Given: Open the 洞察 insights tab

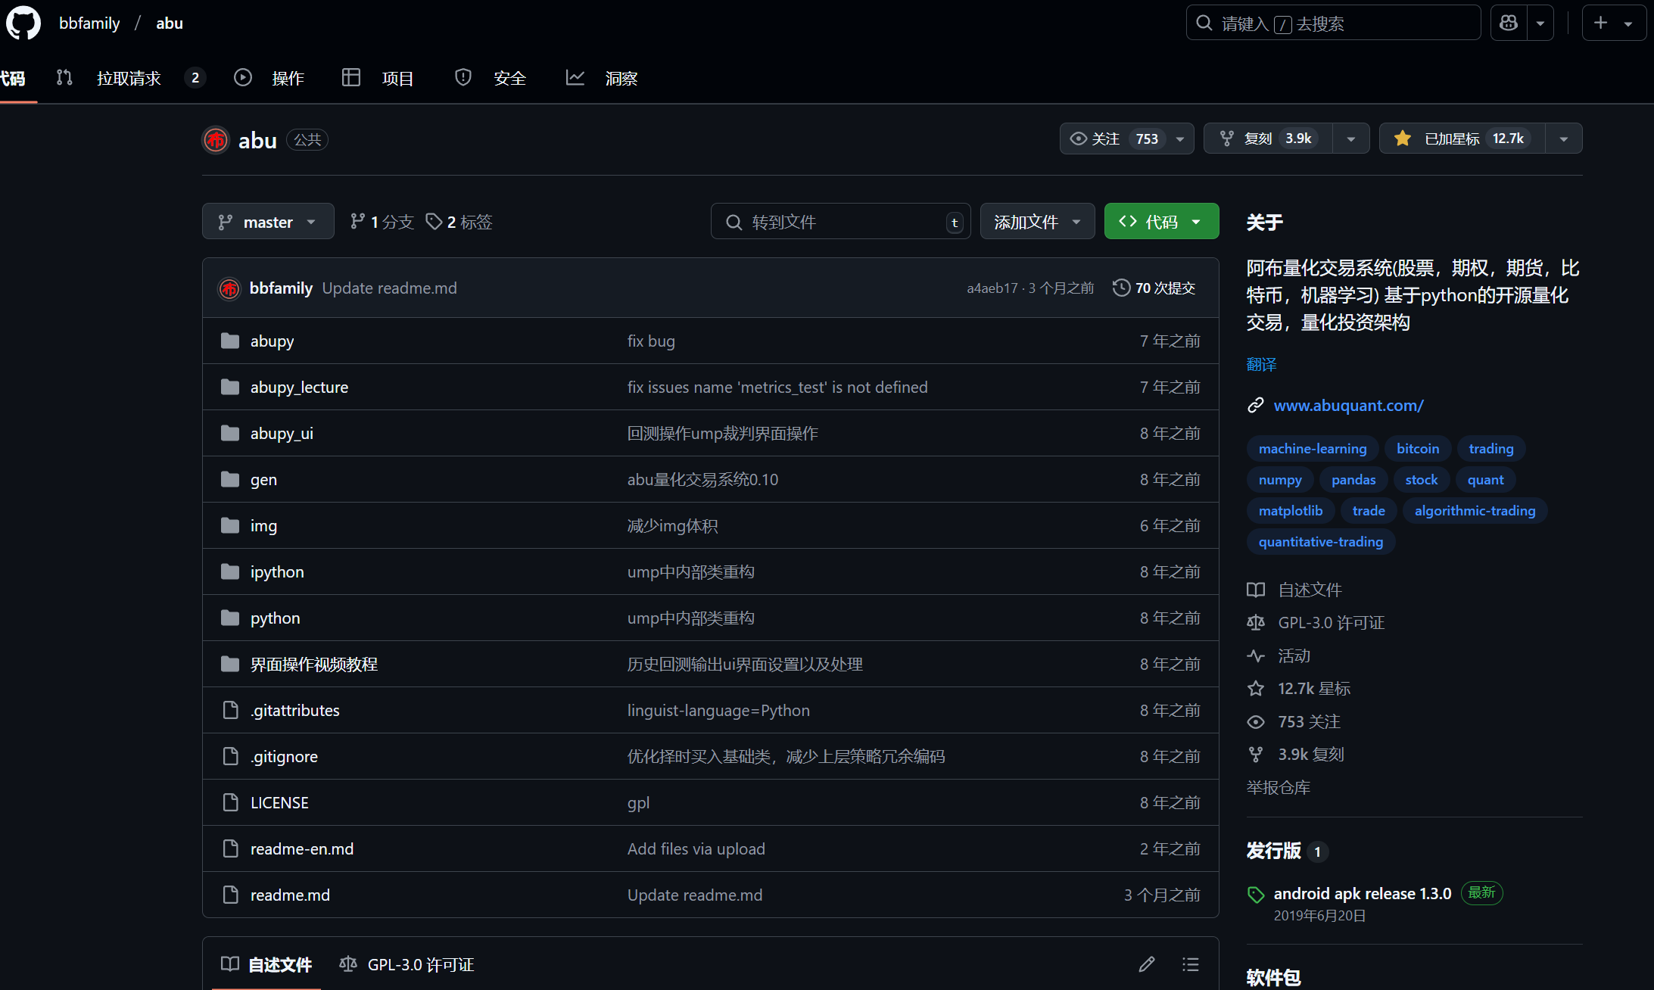Looking at the screenshot, I should point(621,78).
